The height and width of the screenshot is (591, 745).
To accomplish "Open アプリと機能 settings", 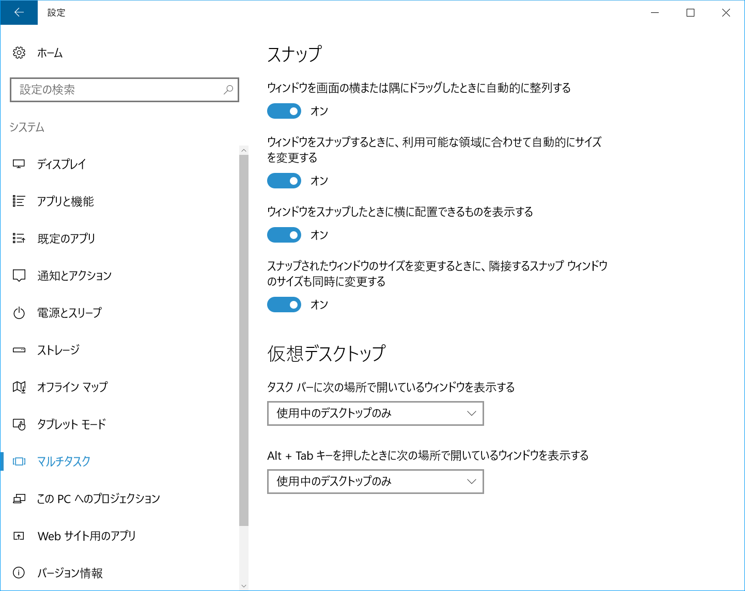I will tap(66, 201).
